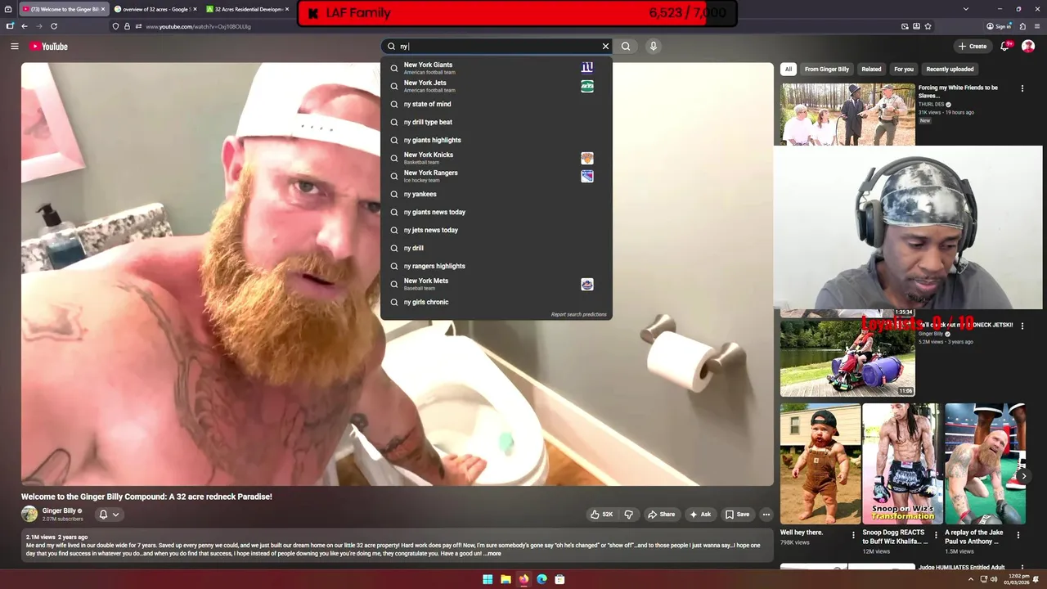Screen dimensions: 1047x589
Task: Start voice search with the microphone
Action: pos(653,47)
